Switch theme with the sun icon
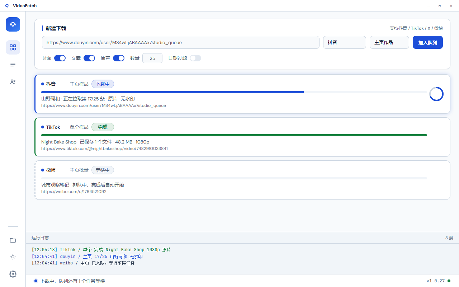 pos(13,257)
